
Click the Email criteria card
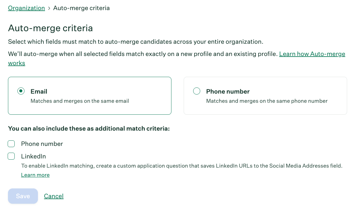89,95
